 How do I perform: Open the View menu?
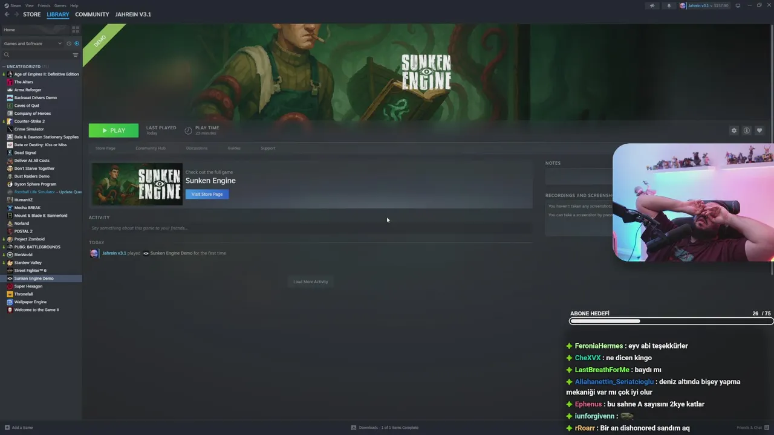[x=30, y=5]
